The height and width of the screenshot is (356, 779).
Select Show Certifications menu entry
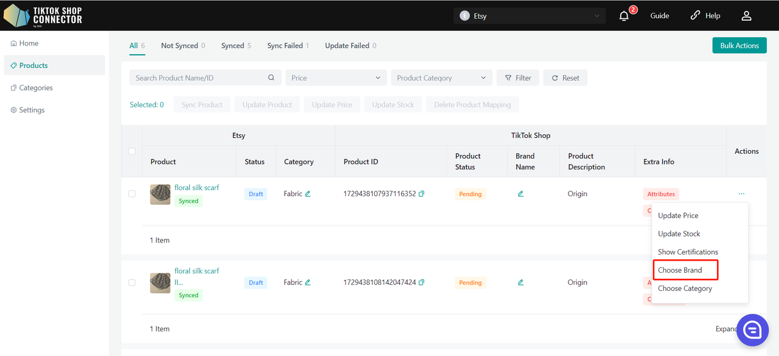tap(688, 252)
